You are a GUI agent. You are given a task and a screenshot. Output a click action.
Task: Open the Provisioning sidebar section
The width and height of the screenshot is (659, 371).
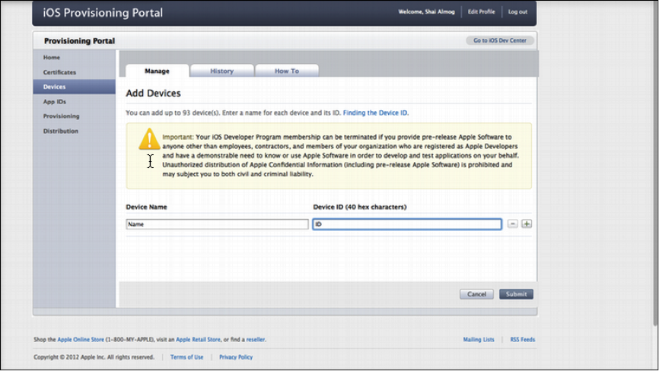61,116
